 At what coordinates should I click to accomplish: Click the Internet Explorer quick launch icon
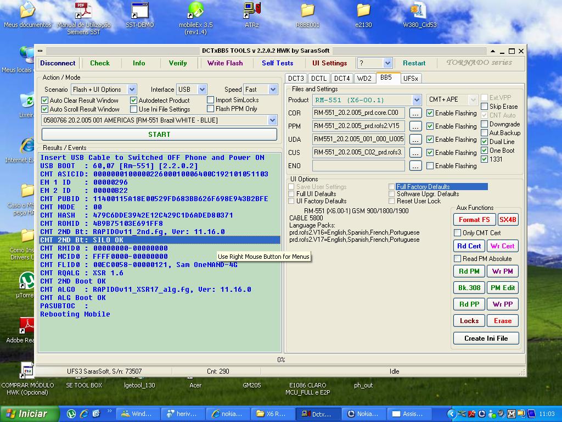point(84,414)
